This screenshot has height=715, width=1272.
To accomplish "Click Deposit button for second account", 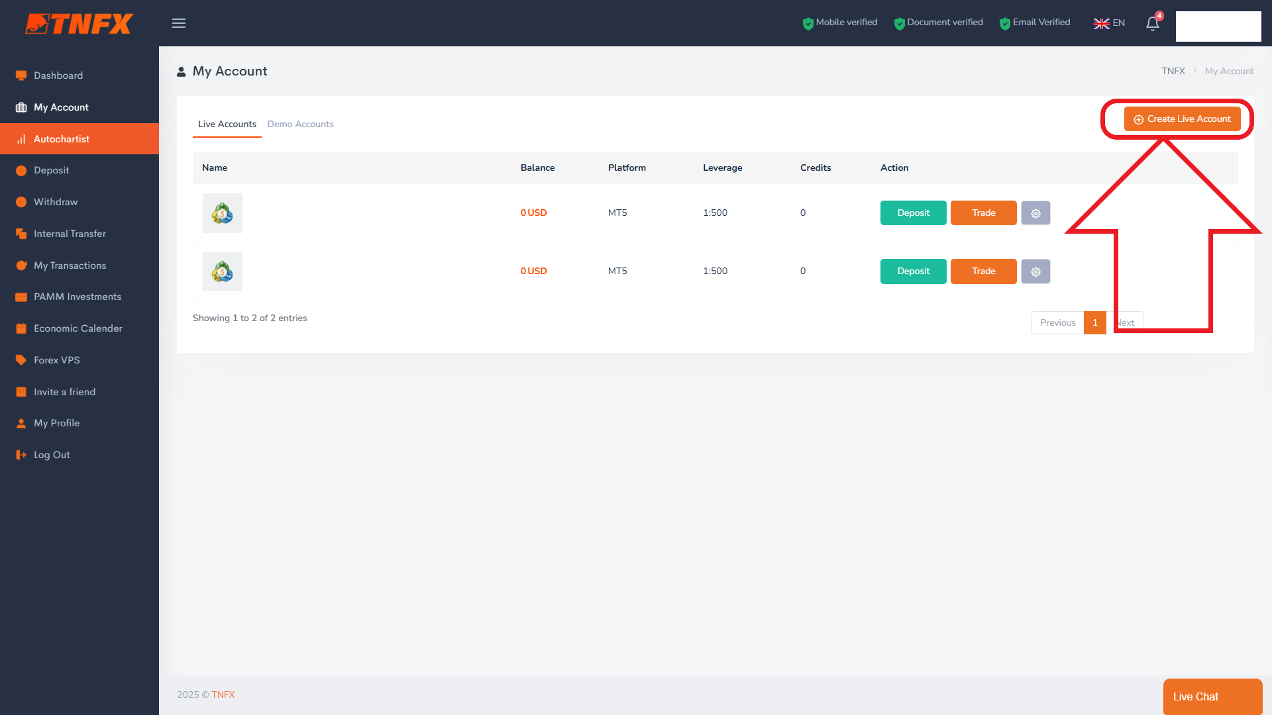I will (x=913, y=271).
